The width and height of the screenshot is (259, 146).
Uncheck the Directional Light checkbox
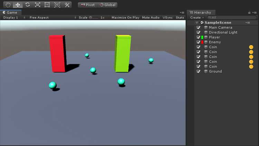point(199,33)
